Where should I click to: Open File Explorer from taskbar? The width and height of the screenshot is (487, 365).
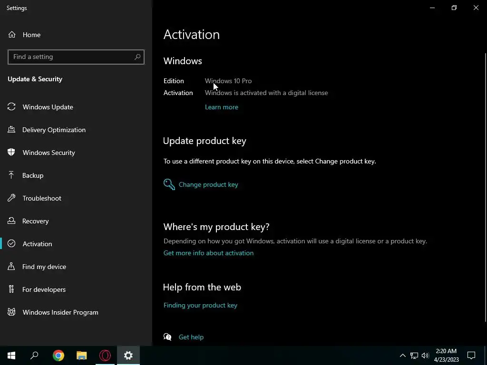pos(82,355)
